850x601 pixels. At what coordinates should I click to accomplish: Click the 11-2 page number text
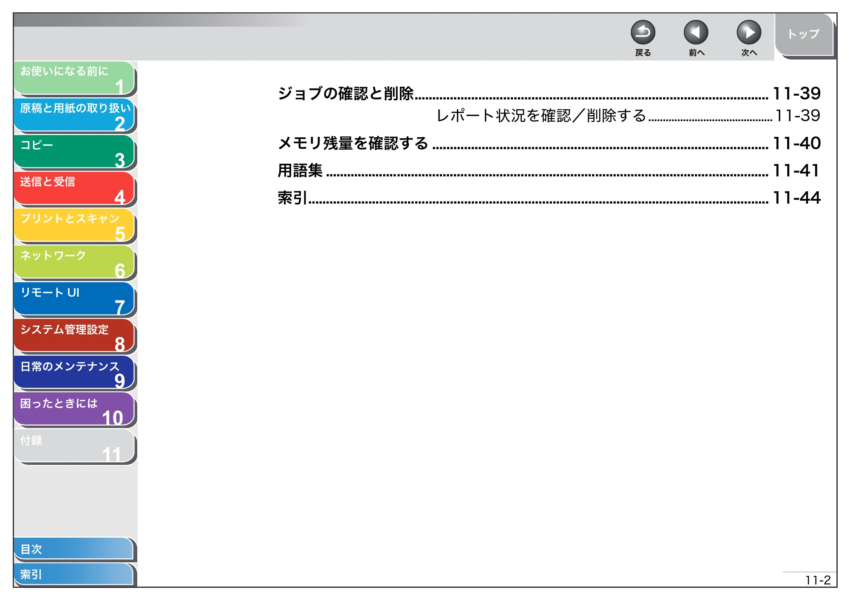click(x=818, y=580)
